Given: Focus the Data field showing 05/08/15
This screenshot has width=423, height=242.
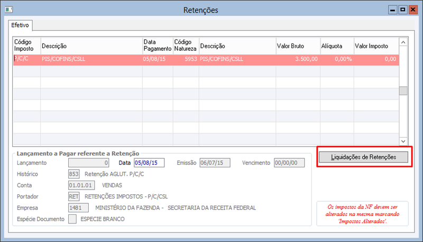Looking at the screenshot, I should 149,163.
